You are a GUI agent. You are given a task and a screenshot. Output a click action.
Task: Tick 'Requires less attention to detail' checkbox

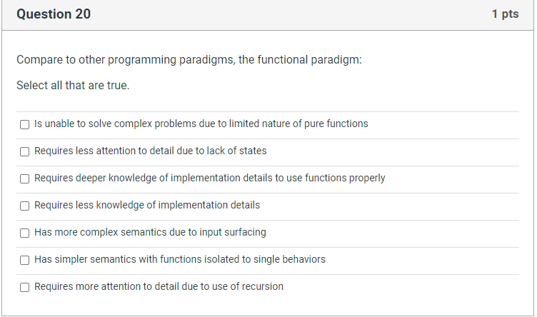click(24, 151)
